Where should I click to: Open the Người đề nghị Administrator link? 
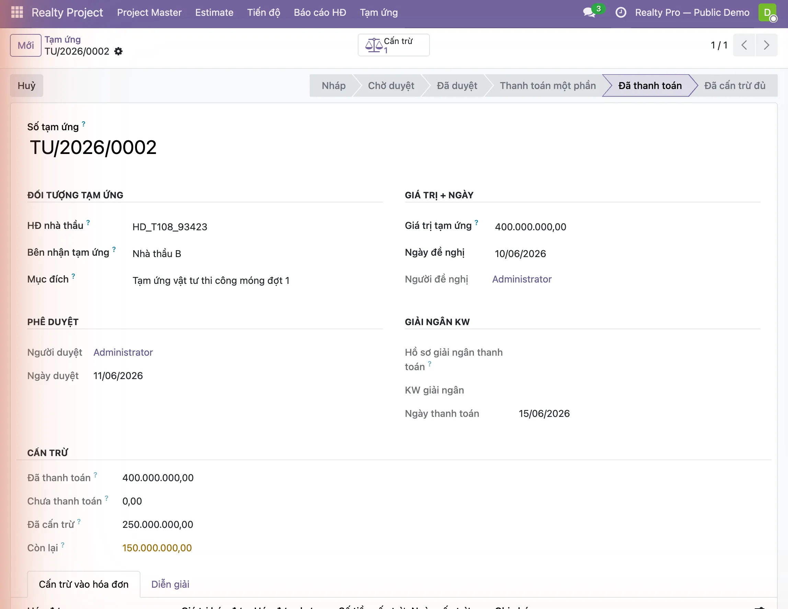tap(522, 279)
